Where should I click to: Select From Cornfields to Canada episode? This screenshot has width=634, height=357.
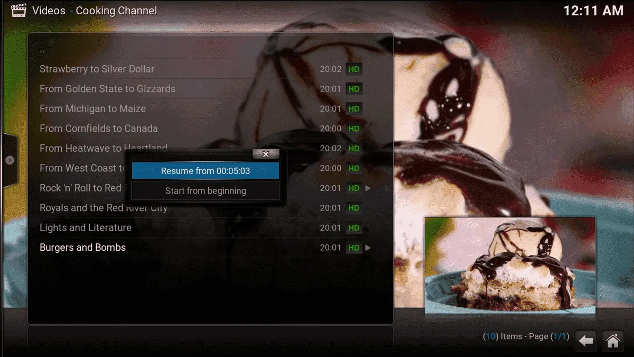(210, 129)
